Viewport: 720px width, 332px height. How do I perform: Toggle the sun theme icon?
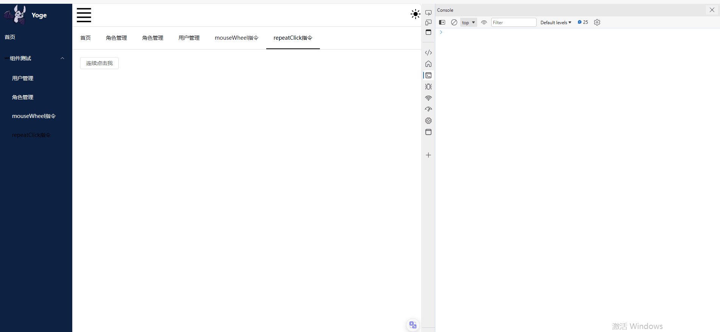[x=415, y=14]
